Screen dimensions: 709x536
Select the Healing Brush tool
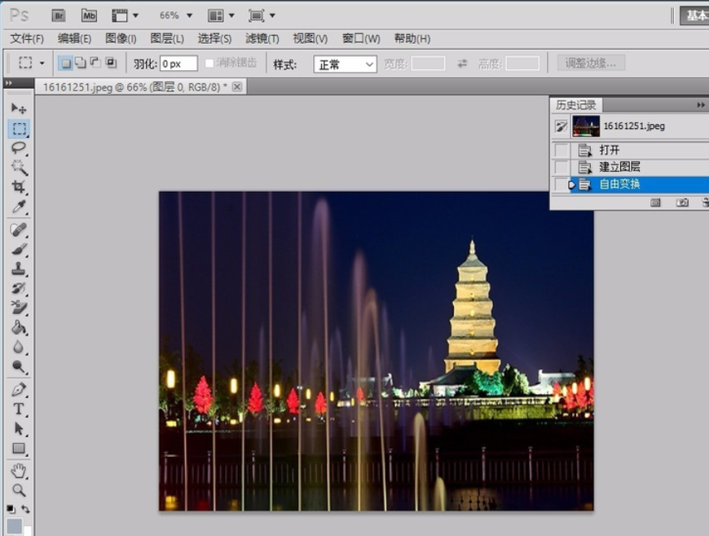tap(19, 230)
